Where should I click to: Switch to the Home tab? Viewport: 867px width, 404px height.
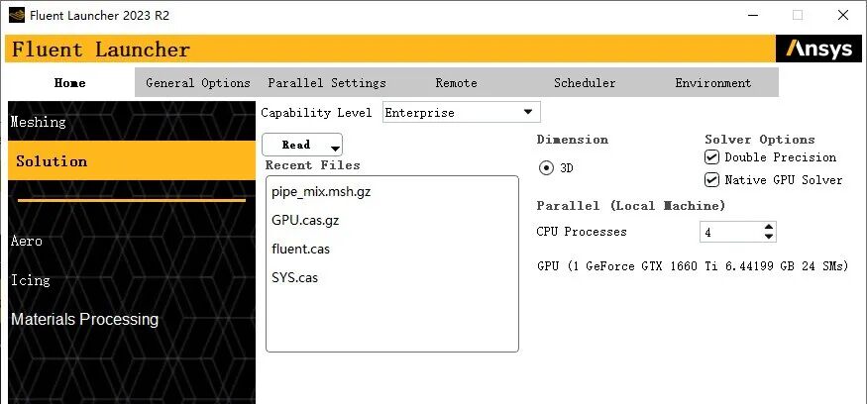coord(70,83)
